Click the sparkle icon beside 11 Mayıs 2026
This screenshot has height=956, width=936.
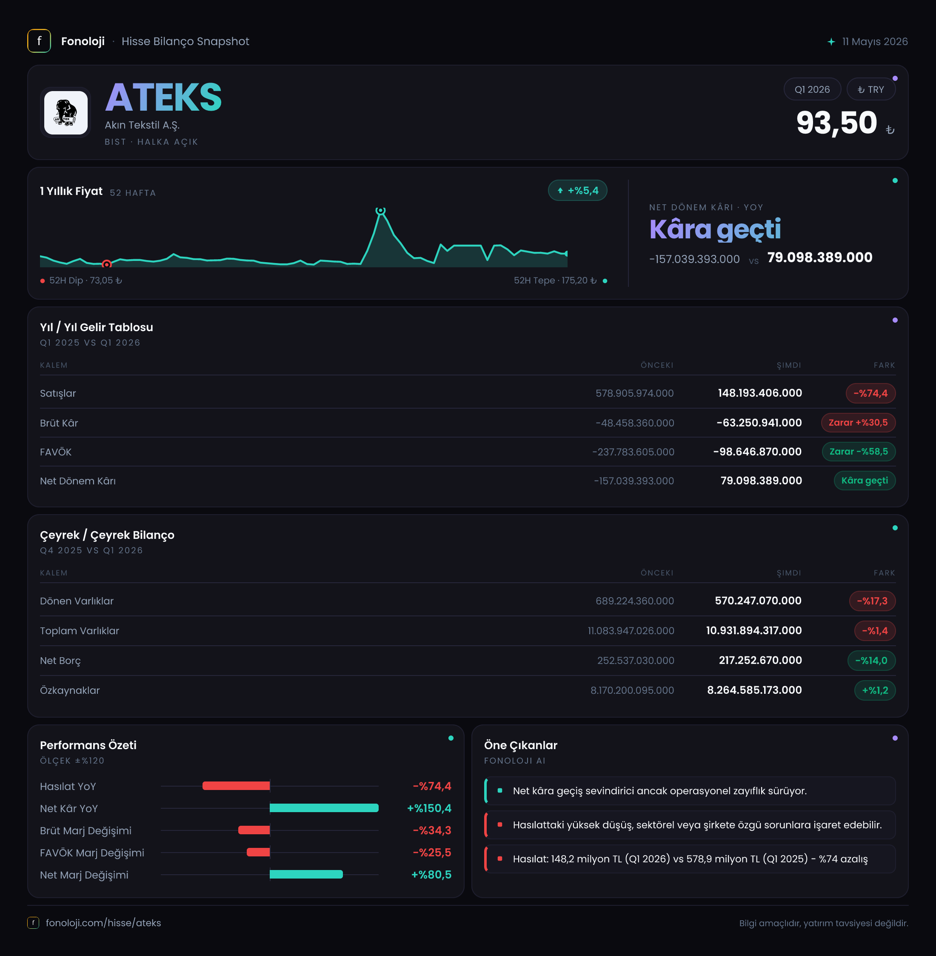[x=831, y=42]
